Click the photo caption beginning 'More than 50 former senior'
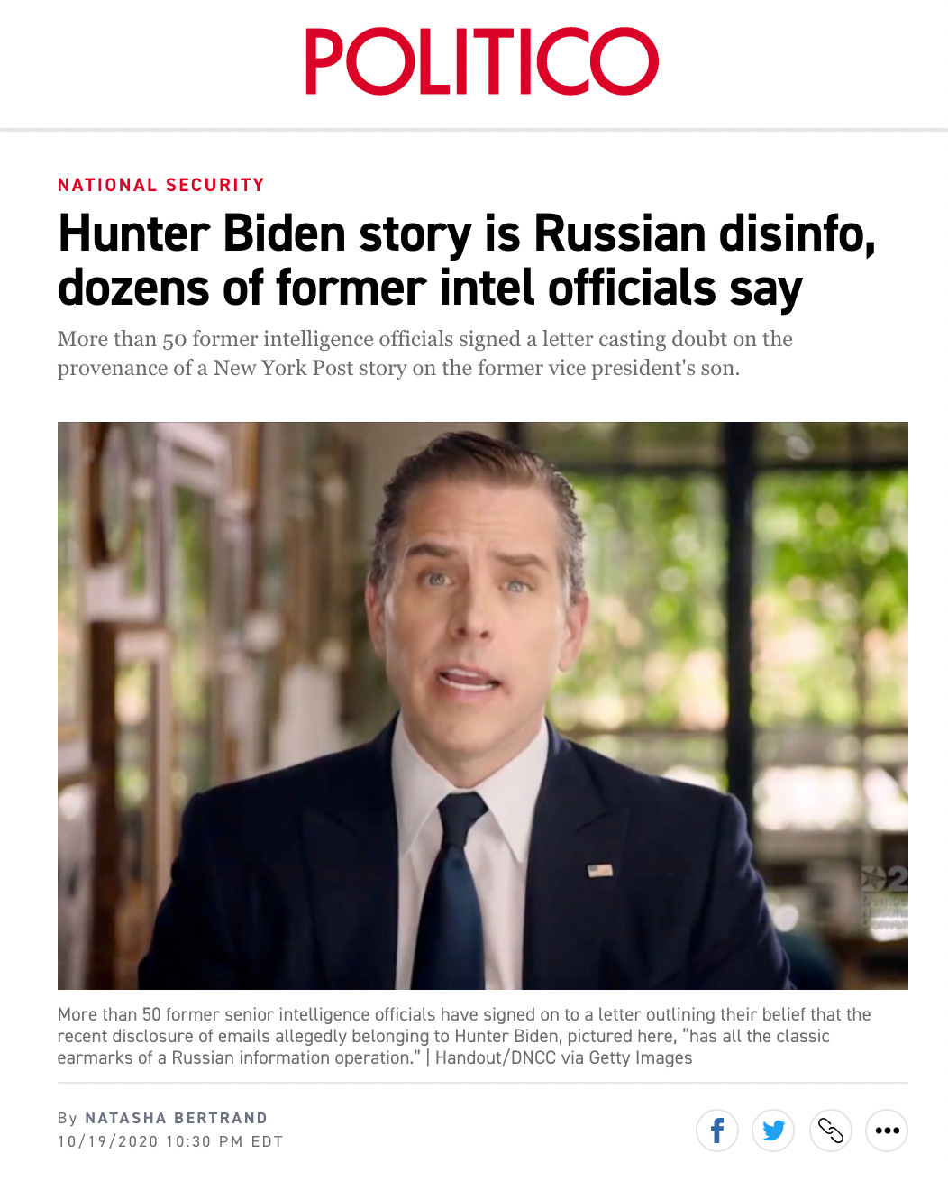 click(x=464, y=1036)
